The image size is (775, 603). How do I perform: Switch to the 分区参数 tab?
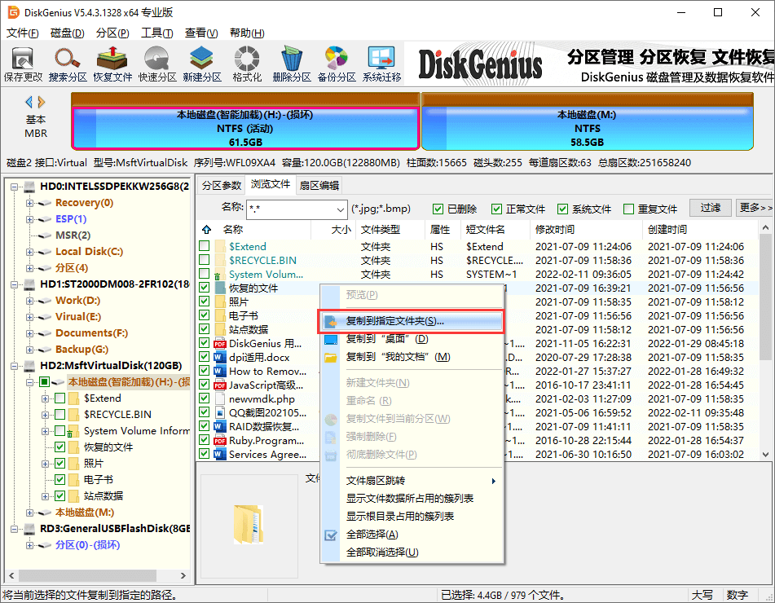222,185
